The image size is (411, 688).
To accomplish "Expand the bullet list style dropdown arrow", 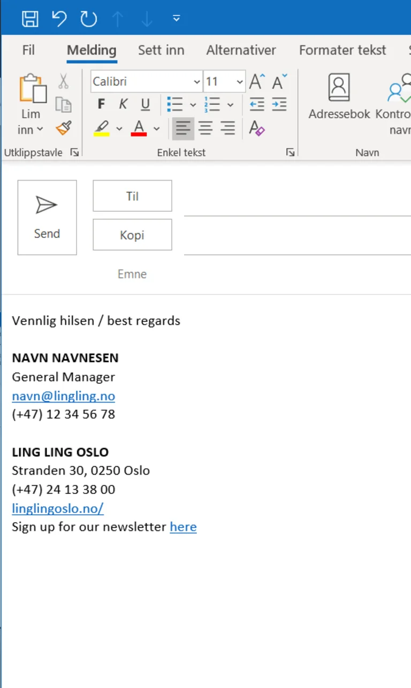I will [193, 105].
